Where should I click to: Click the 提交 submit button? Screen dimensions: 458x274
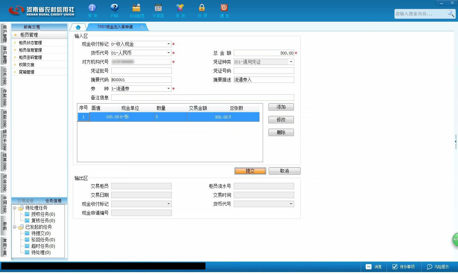(250, 171)
